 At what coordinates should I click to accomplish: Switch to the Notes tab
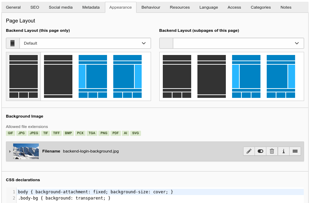click(x=286, y=7)
